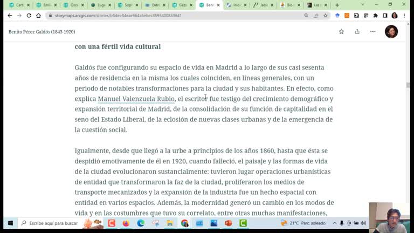Open the StoryMaps user profile avatar
Image resolution: width=414 pixels, height=233 pixels.
(x=391, y=32)
